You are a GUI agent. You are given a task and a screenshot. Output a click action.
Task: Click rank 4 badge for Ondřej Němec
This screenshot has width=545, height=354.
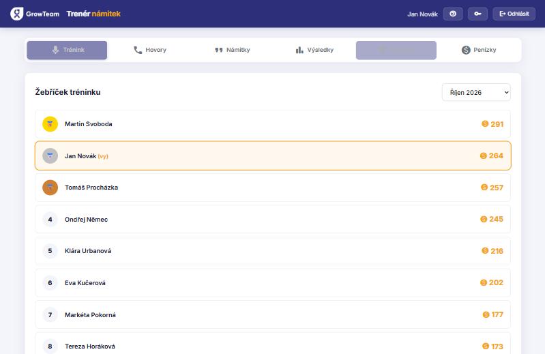[x=50, y=220]
